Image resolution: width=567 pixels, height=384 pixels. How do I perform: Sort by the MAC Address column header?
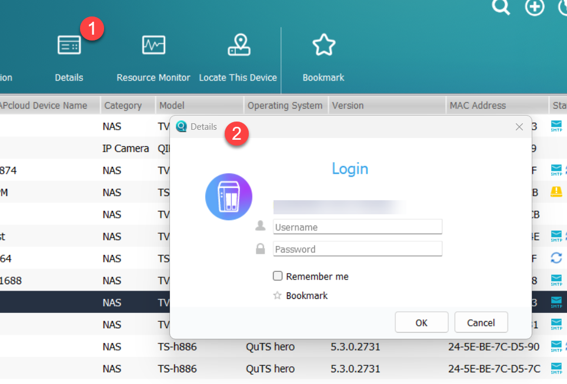478,106
